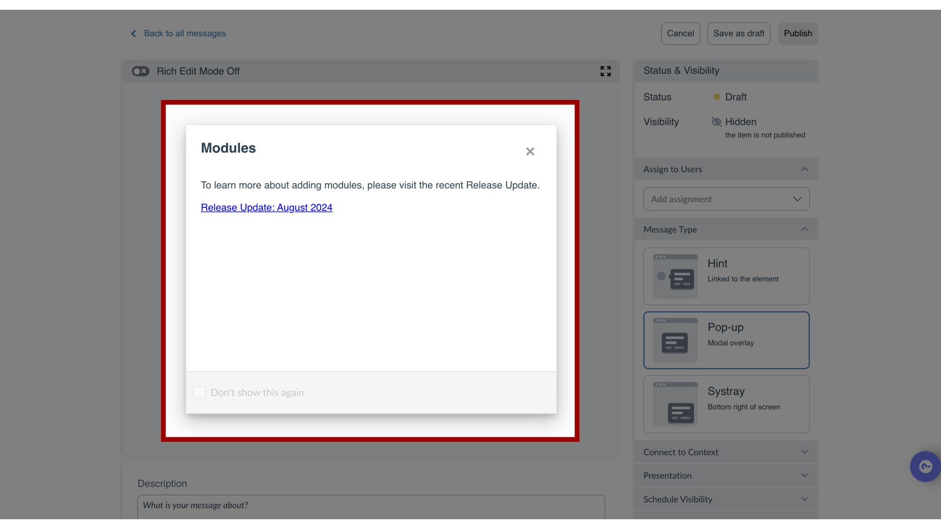Viewport: 941px width, 529px height.
Task: Close the Modules dialog with X icon
Action: 530,151
